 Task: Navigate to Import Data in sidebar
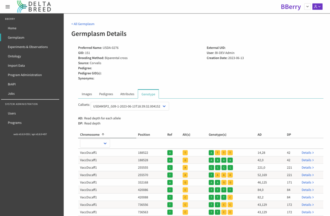coord(16,66)
